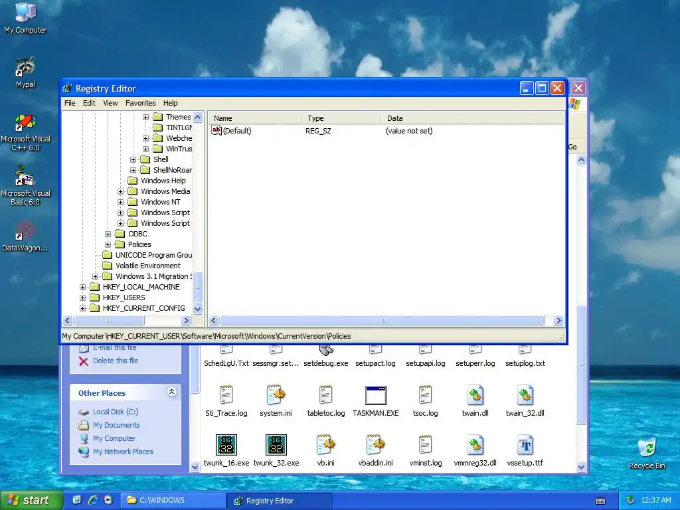680x510 pixels.
Task: Select the Volatile Environment key
Action: tap(148, 266)
